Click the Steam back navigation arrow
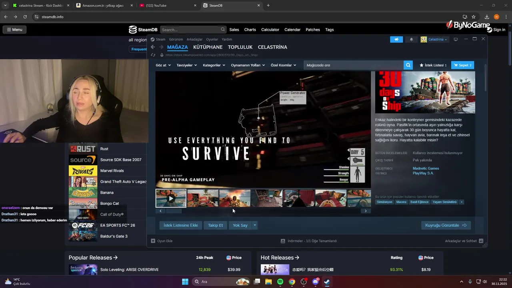512x288 pixels. pyautogui.click(x=152, y=47)
